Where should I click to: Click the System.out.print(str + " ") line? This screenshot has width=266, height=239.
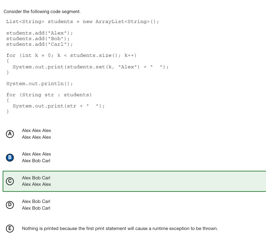pyautogui.click(x=59, y=106)
